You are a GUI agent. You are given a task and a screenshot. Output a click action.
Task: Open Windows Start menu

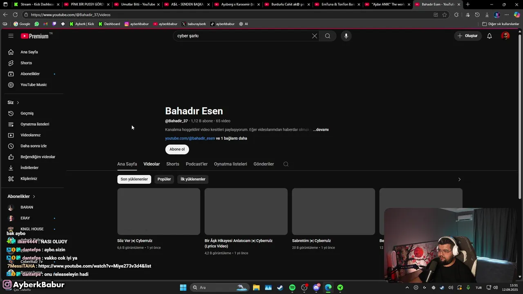[183, 287]
